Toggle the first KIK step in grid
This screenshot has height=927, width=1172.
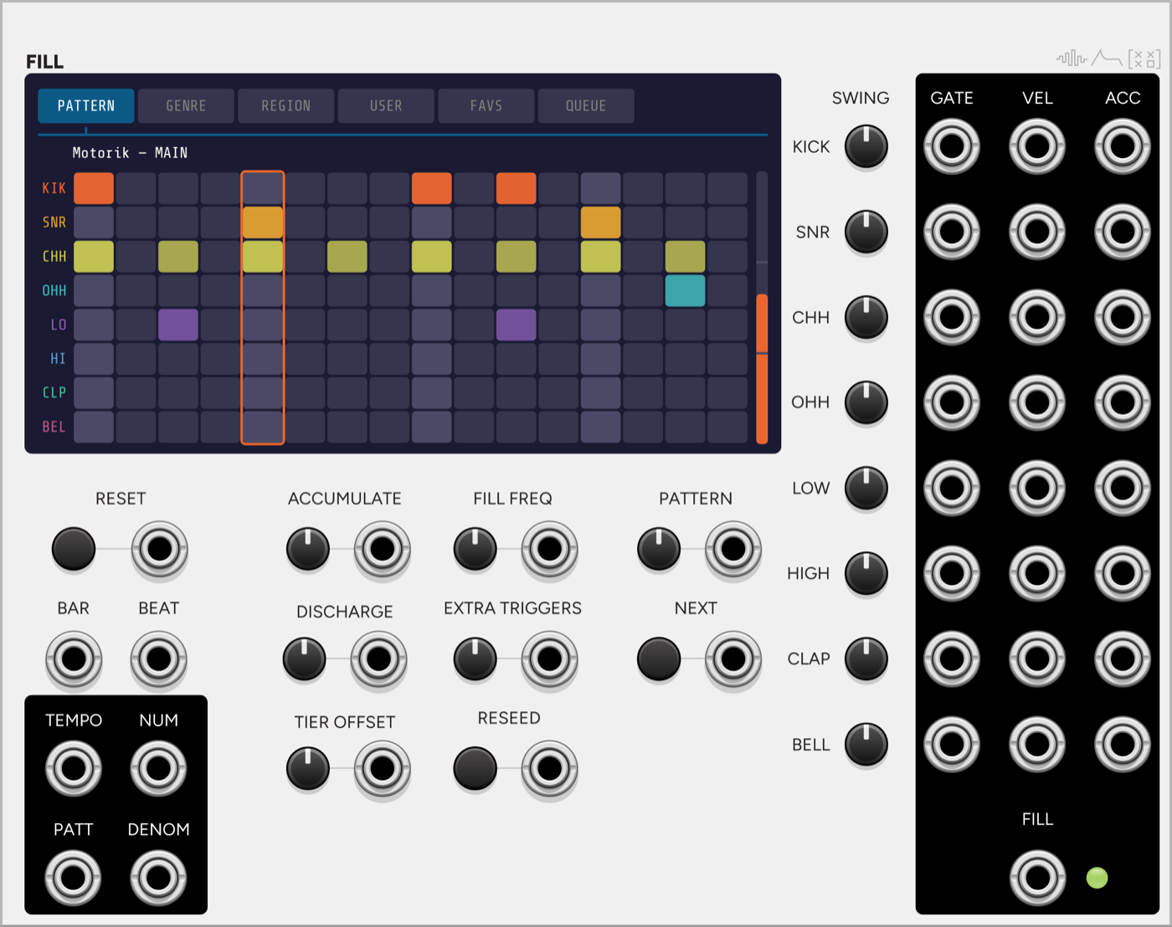pyautogui.click(x=94, y=188)
